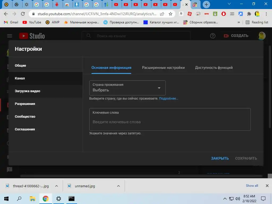Go to the Разрешения section
The image size is (272, 204).
click(x=45, y=104)
